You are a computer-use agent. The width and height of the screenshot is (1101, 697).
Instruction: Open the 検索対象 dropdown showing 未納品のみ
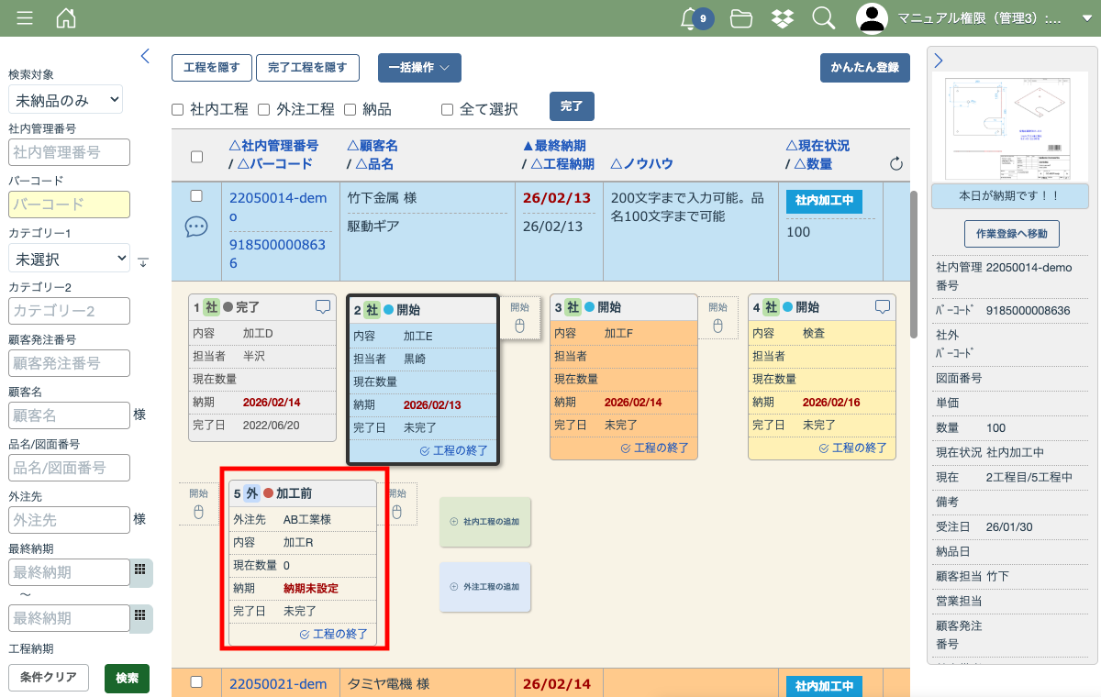[65, 100]
